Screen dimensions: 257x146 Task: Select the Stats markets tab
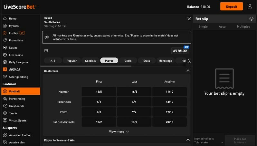147,61
